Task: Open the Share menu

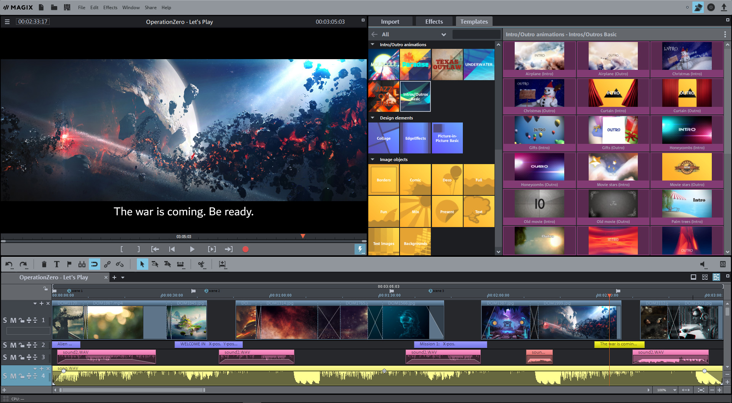Action: click(150, 7)
